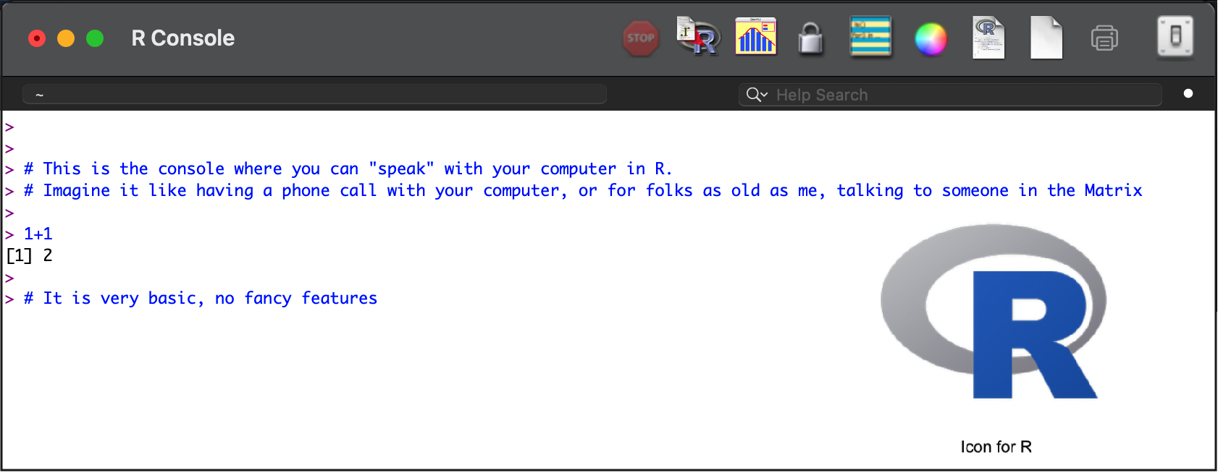Viewport: 1218px width, 473px height.
Task: Click the R Console window title
Action: pos(183,38)
